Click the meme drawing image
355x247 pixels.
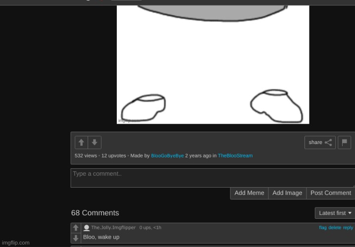(x=213, y=64)
